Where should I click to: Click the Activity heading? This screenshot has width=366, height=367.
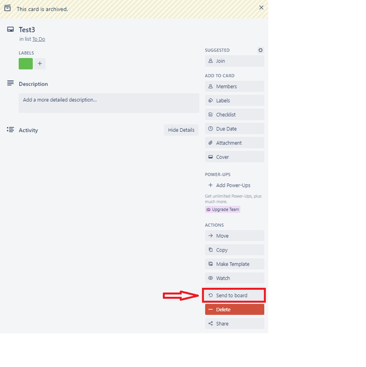28,131
